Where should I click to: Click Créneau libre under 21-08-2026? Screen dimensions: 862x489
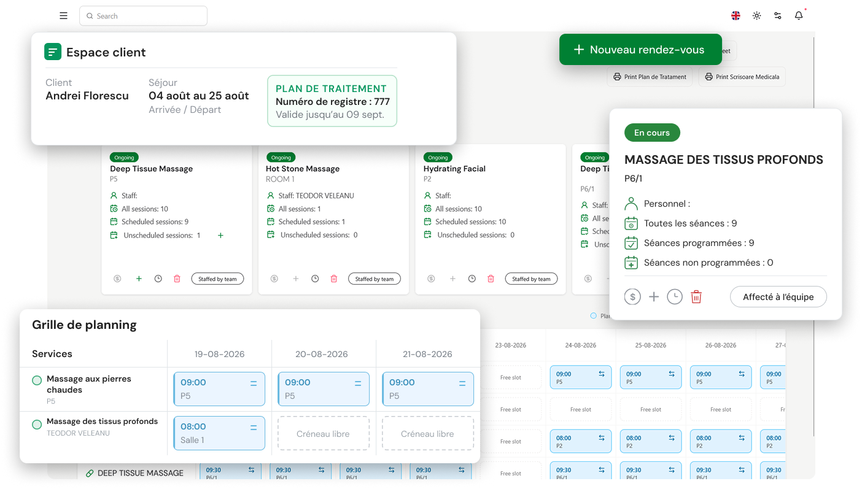tap(428, 434)
